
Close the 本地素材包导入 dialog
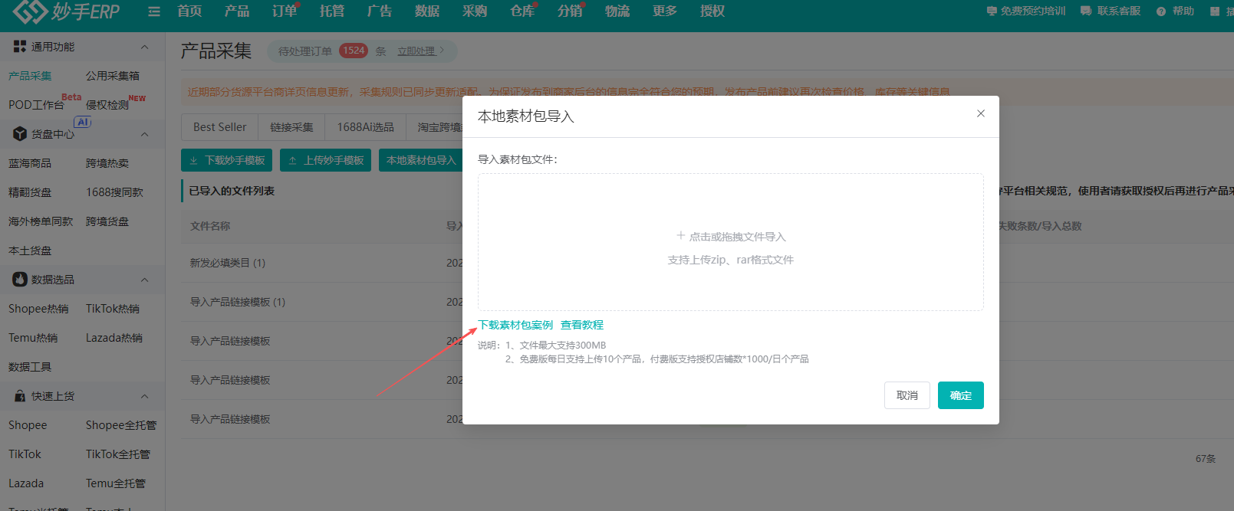point(981,113)
